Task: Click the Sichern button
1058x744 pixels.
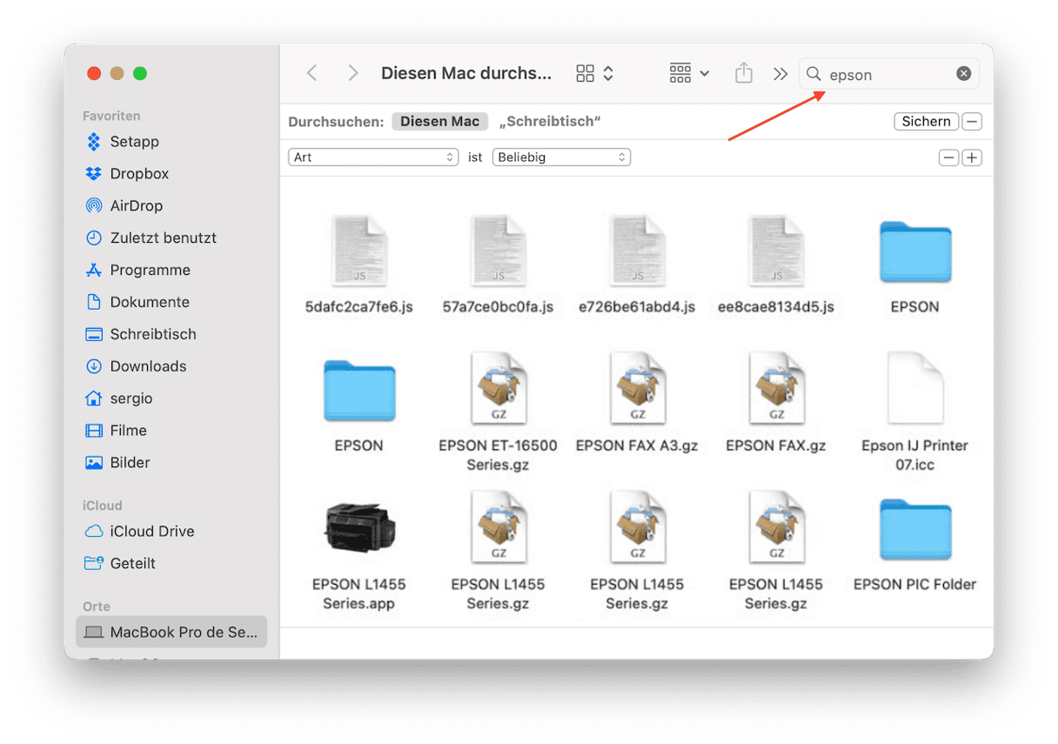Action: point(926,122)
